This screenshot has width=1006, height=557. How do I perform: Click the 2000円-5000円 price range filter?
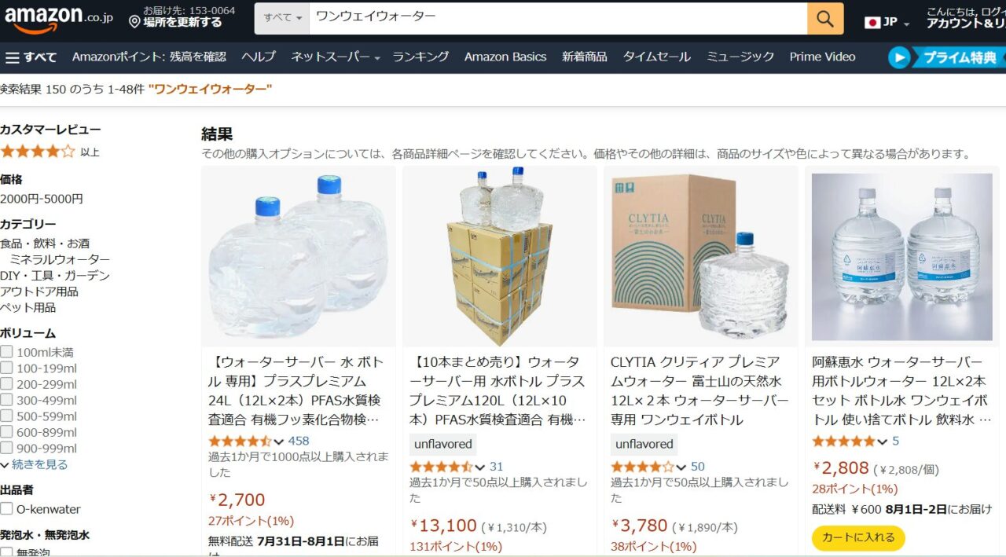[x=42, y=199]
